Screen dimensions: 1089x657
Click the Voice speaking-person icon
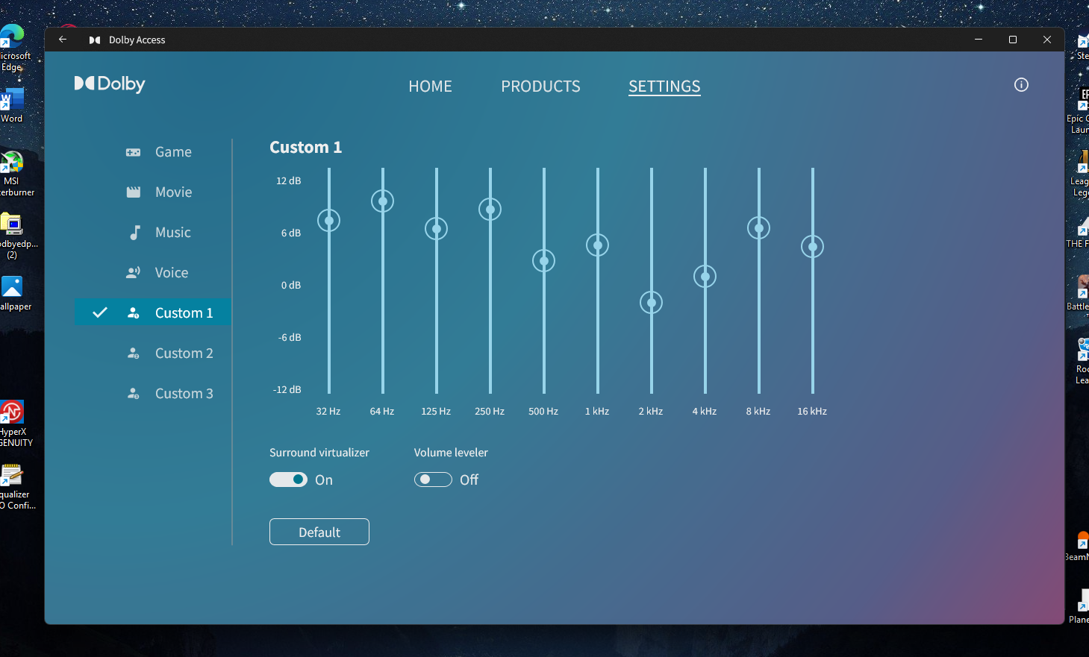click(x=134, y=273)
